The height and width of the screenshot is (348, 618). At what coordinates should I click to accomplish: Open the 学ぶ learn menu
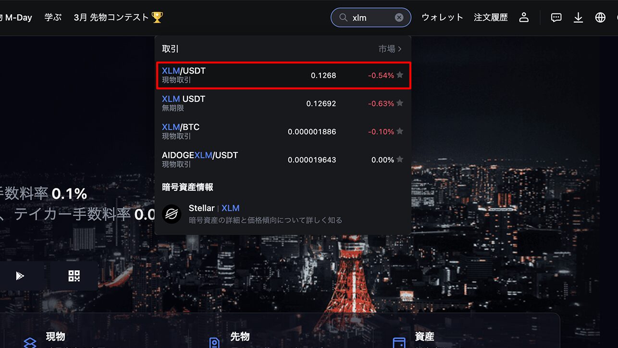[53, 17]
